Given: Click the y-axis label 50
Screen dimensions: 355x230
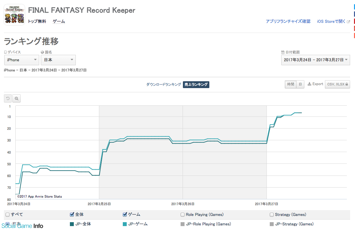Looking at the screenshot, I should 9,164.
